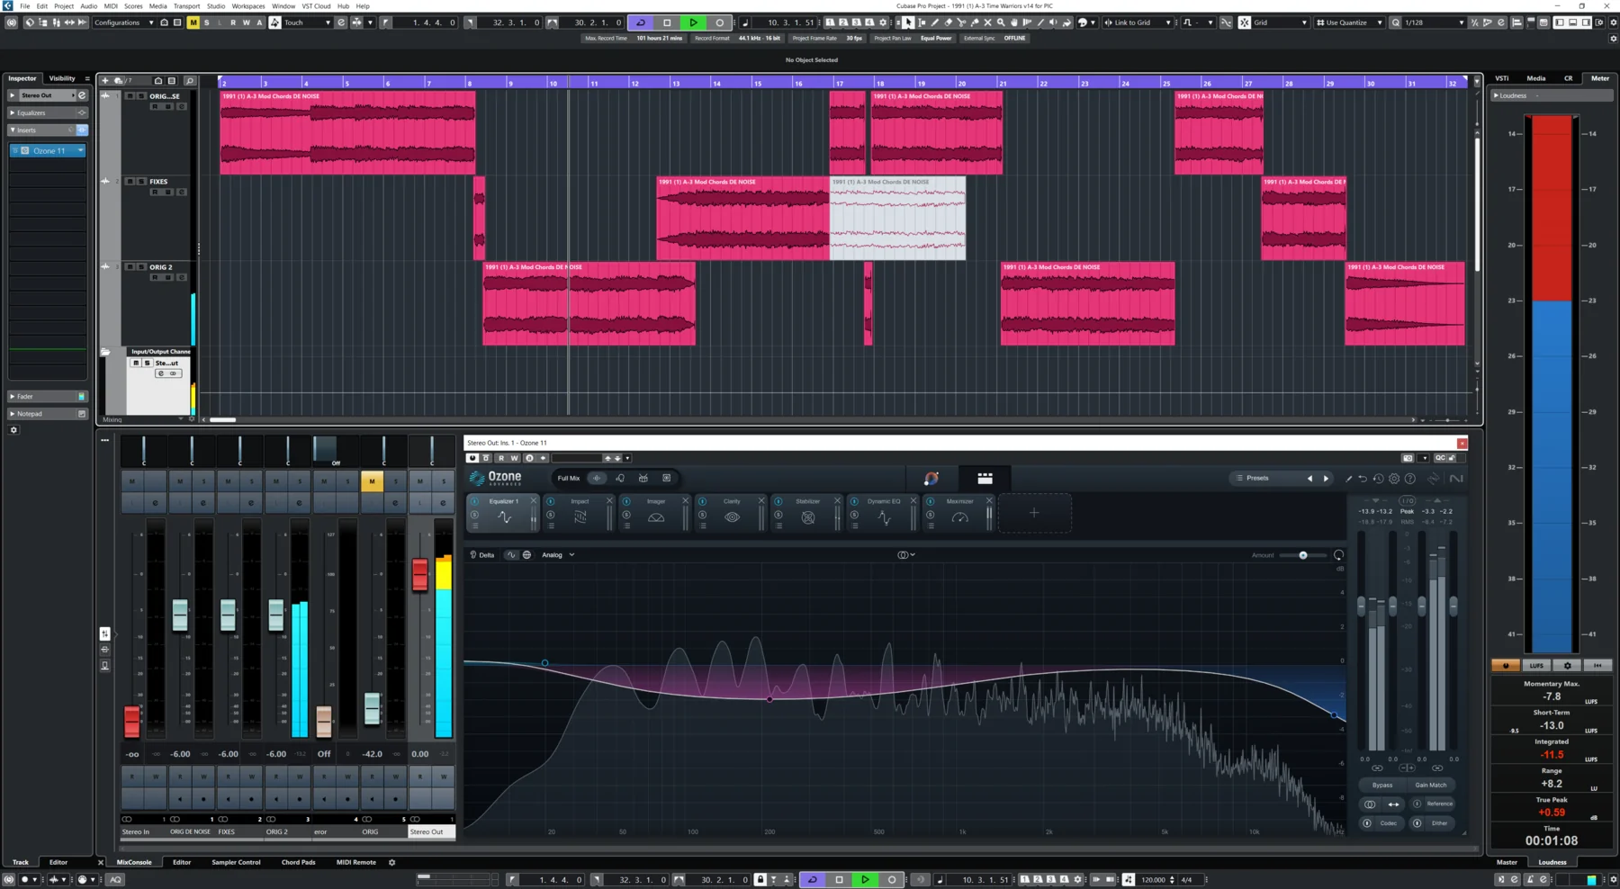Click the tempo value 120.000 field
This screenshot has width=1620, height=889.
[x=1153, y=880]
